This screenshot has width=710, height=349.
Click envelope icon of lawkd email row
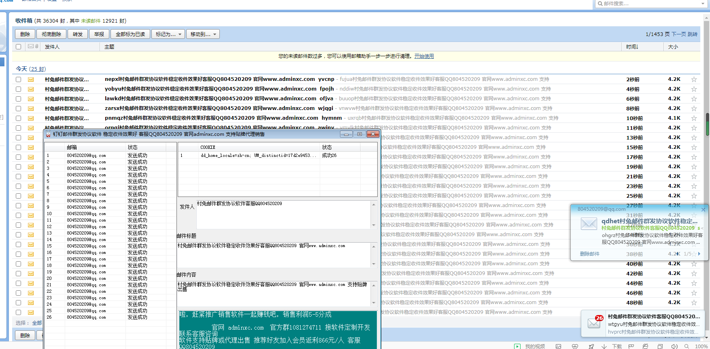(31, 99)
